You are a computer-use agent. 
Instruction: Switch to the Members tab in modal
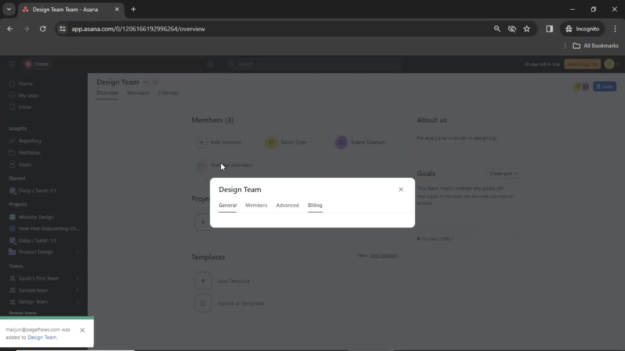point(257,205)
